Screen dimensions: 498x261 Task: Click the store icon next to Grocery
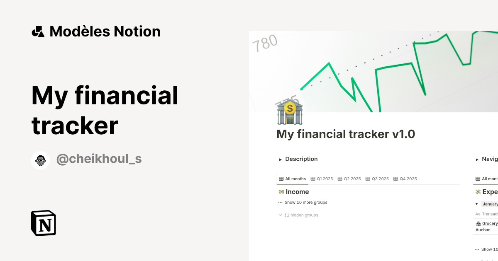[x=478, y=223]
